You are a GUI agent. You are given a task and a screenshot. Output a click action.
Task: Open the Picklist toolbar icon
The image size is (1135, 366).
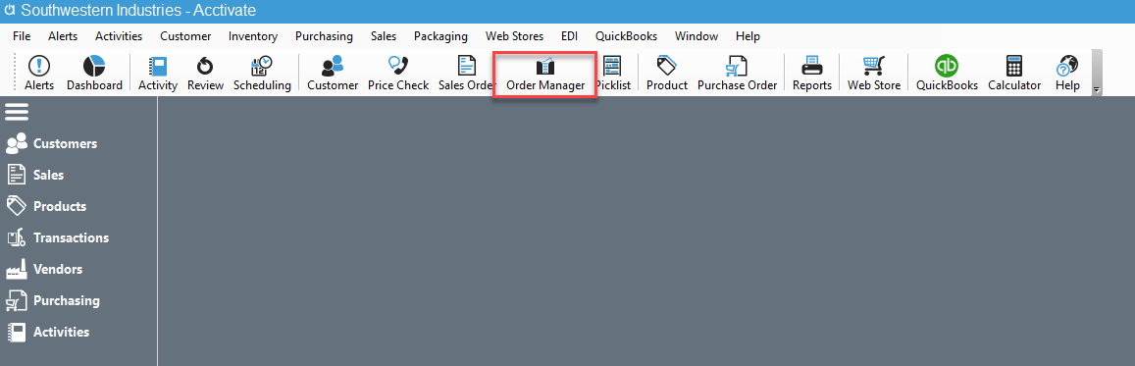[x=613, y=73]
